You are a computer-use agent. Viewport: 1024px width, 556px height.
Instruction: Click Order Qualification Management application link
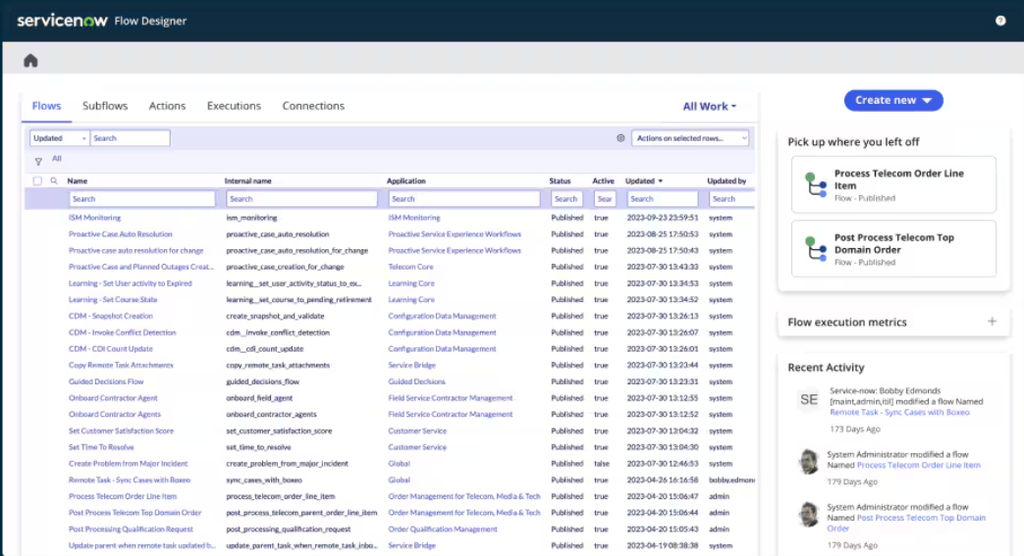[443, 530]
